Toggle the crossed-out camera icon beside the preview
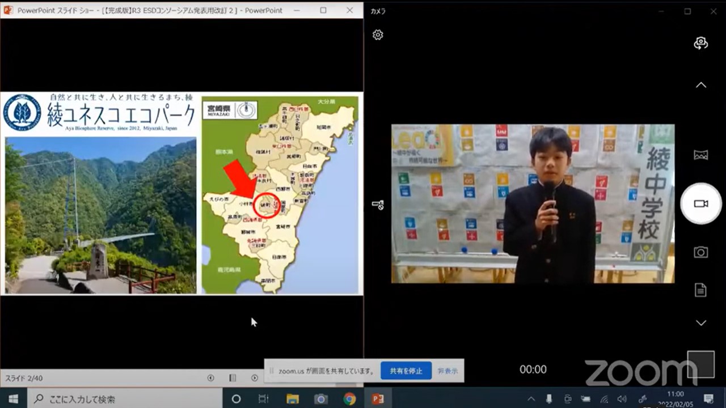 [x=378, y=205]
